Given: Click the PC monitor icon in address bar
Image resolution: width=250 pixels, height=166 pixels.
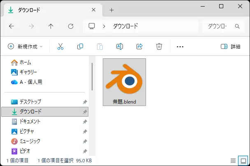Looking at the screenshot, I should pyautogui.click(x=92, y=26).
